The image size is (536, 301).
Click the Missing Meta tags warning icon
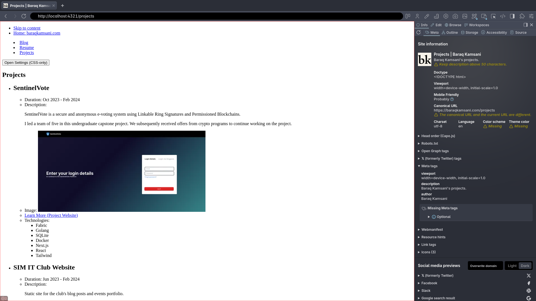(x=424, y=208)
